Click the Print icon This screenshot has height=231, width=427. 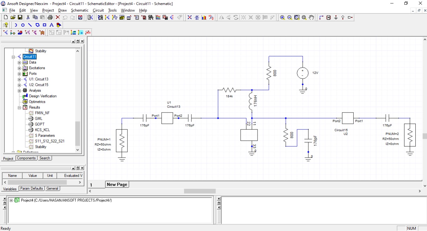pyautogui.click(x=50, y=18)
